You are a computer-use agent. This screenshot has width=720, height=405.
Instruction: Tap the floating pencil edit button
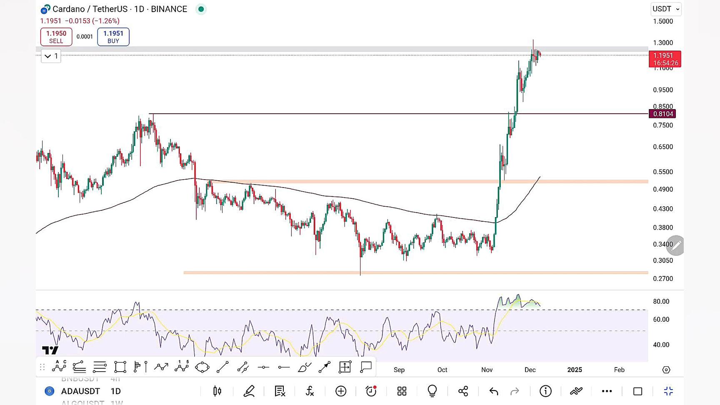675,246
